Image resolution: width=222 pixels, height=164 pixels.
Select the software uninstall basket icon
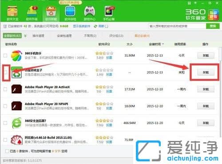pyautogui.click(x=51, y=11)
